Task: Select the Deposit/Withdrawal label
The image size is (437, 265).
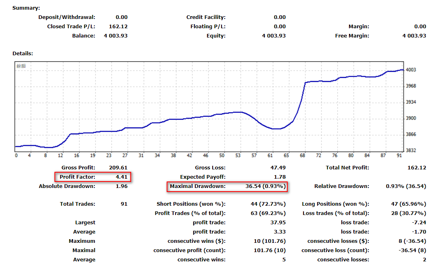Action: pos(67,17)
